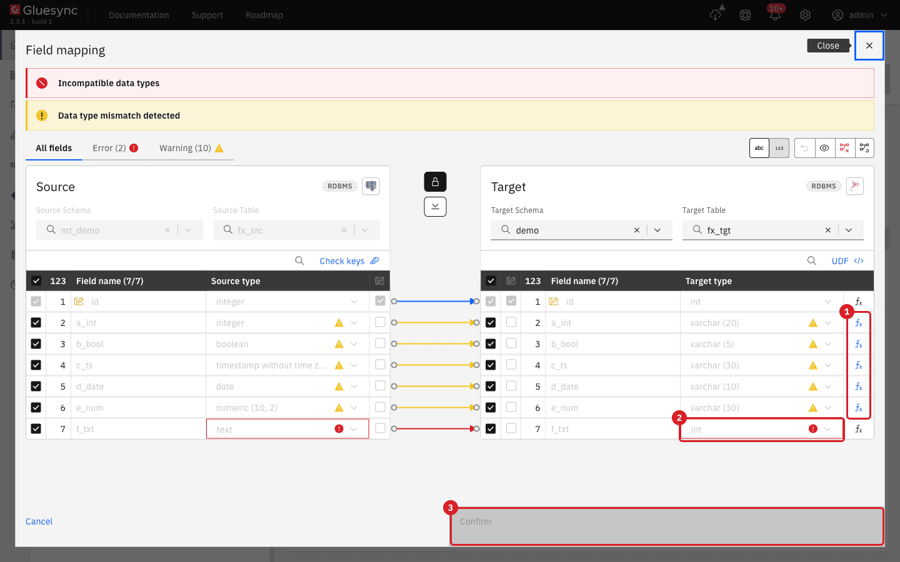Uncheck the source b_bool row checkbox
The image size is (900, 562).
coord(36,344)
